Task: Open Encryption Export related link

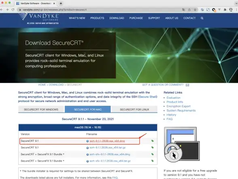Action: click(178, 106)
